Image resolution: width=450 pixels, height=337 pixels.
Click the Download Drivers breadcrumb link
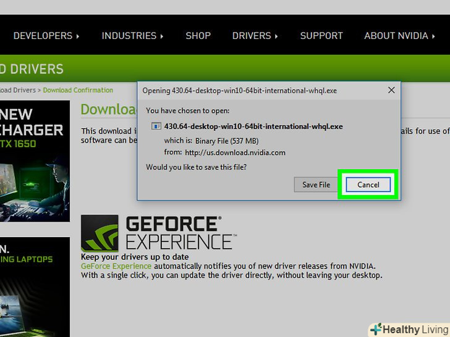(x=18, y=90)
